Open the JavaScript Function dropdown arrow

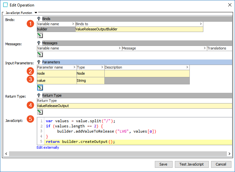click(x=36, y=13)
